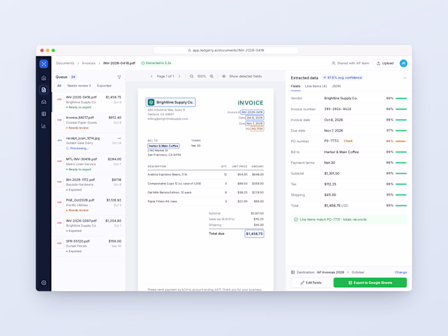This screenshot has height=336, width=448.
Task: Switch to the Line items (4) tab
Action: click(316, 86)
